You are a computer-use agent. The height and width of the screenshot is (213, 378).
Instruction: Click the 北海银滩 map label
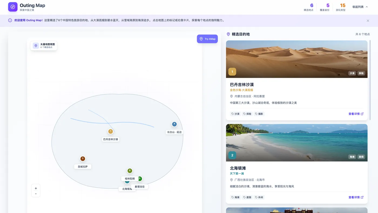[x=127, y=189]
